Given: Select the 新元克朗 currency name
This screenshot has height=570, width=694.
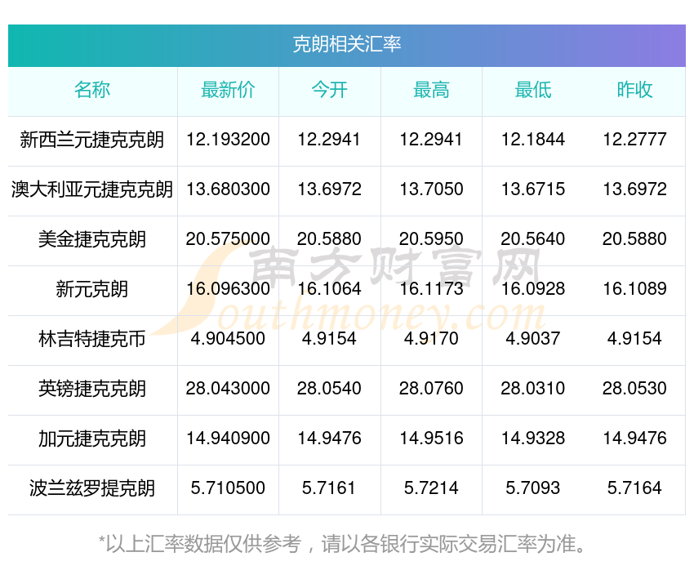Looking at the screenshot, I should [x=92, y=289].
